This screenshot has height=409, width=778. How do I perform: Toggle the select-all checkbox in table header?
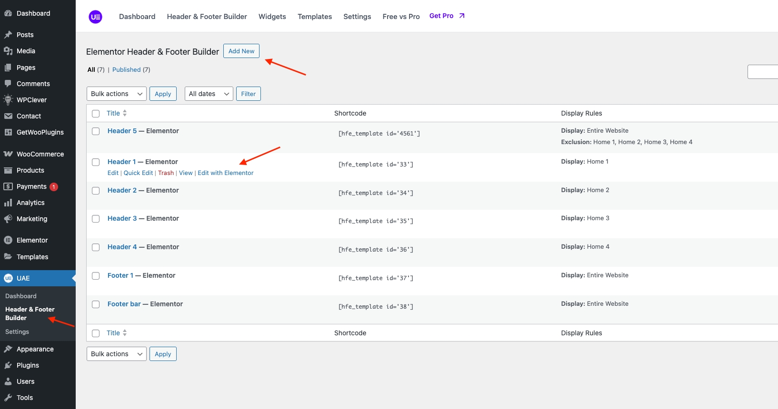(96, 114)
